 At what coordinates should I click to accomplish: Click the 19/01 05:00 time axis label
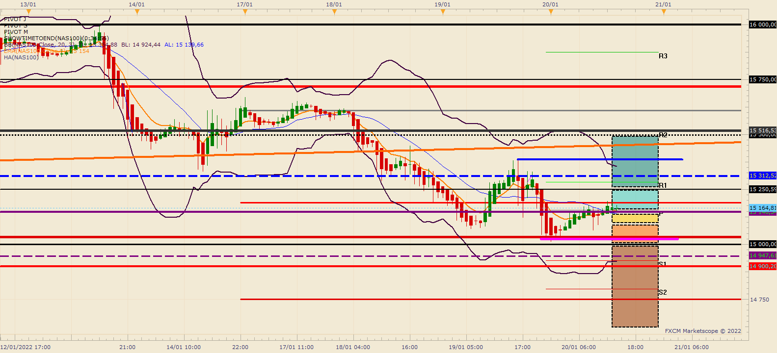(x=466, y=347)
